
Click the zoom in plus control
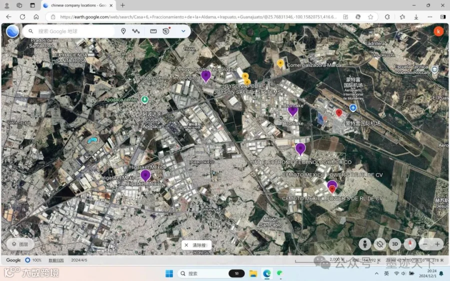[x=437, y=245]
